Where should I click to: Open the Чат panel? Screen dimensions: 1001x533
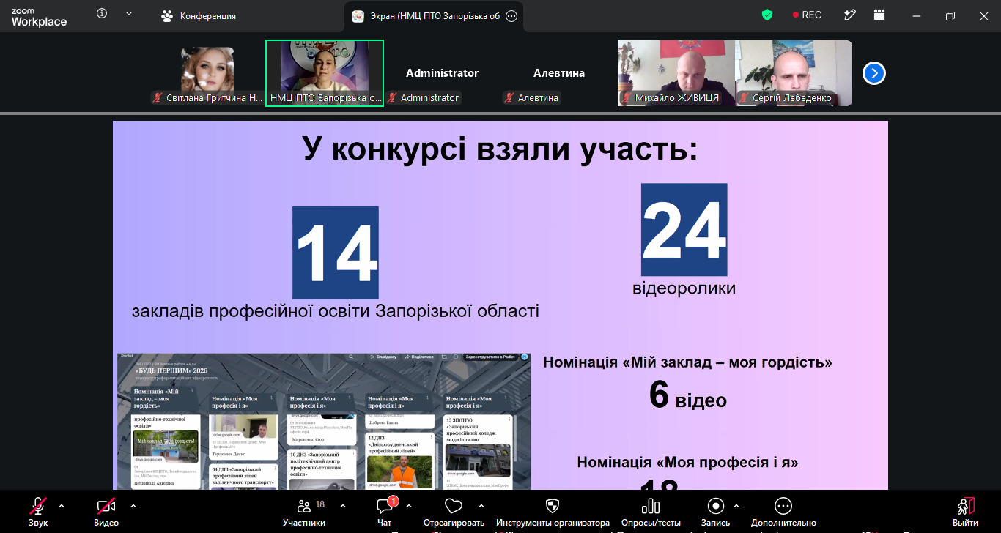coord(385,511)
